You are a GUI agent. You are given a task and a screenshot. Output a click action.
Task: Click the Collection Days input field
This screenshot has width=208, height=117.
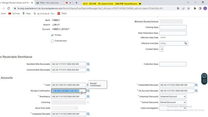pos(173,64)
